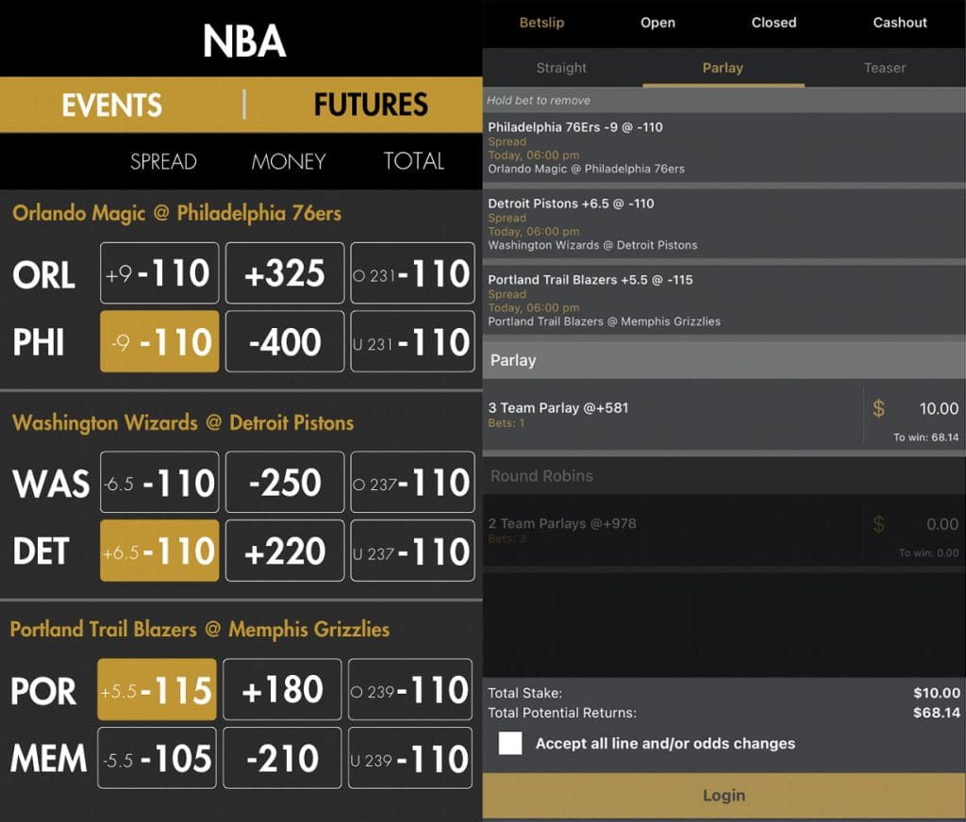Click Philadelphia 76Ers -9 betslip entry
The height and width of the screenshot is (822, 966).
point(724,147)
